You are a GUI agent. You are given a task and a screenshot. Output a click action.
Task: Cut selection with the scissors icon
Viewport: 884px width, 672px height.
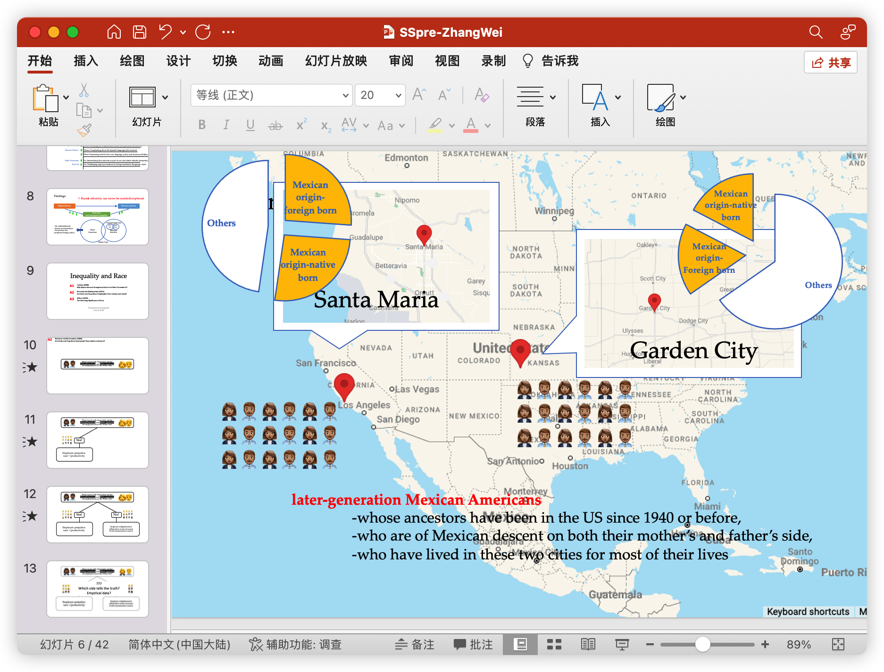84,90
